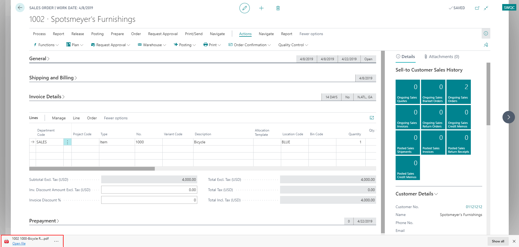Click the item No. cell 1000
The image size is (519, 247).
coord(149,142)
